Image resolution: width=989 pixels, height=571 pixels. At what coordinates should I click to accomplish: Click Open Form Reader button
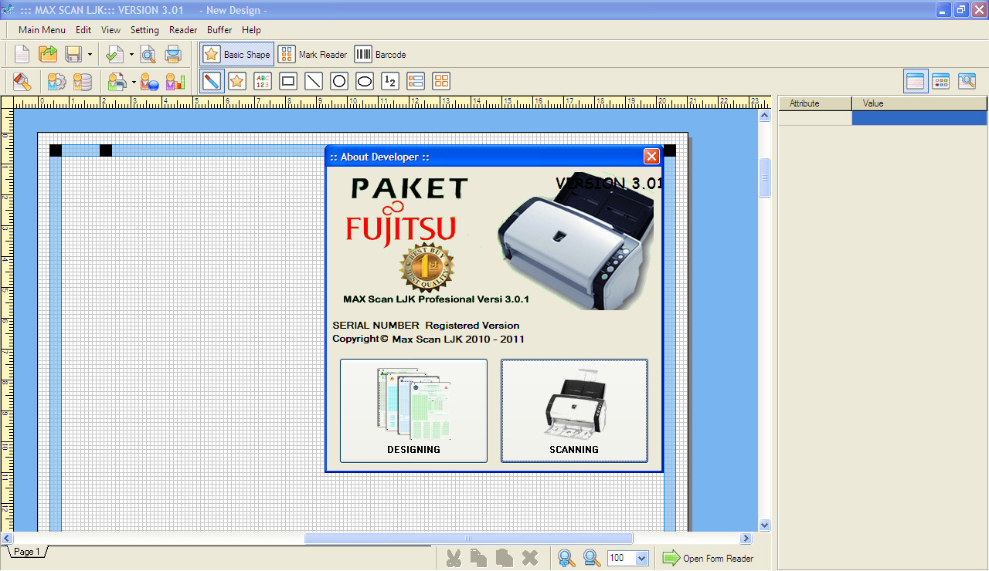click(708, 558)
